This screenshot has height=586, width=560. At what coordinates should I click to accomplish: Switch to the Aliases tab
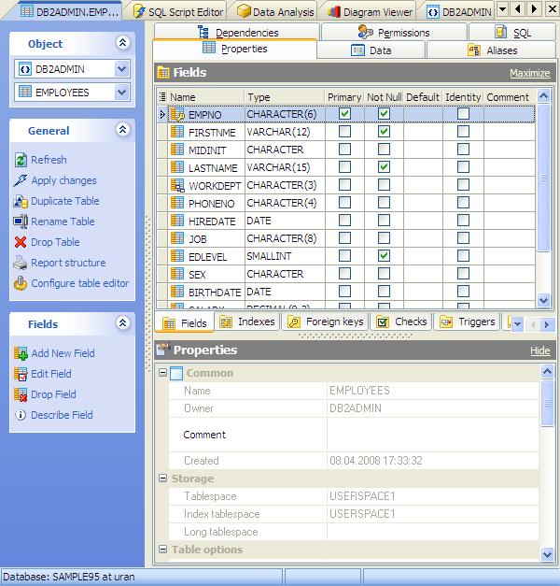492,50
